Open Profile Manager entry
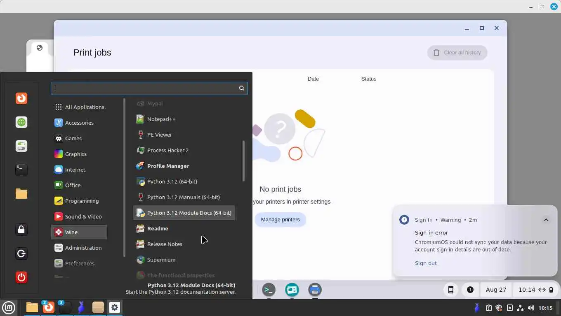561x316 pixels. tap(184, 166)
